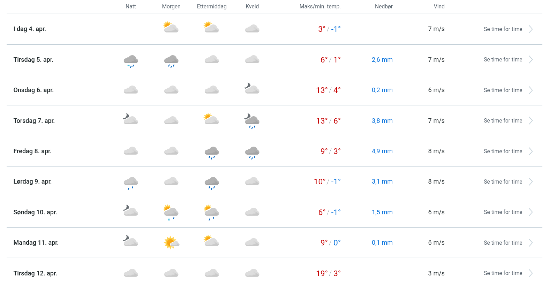549x288 pixels.
Task: Expand today's row with the chevron arrow
Action: (x=531, y=29)
